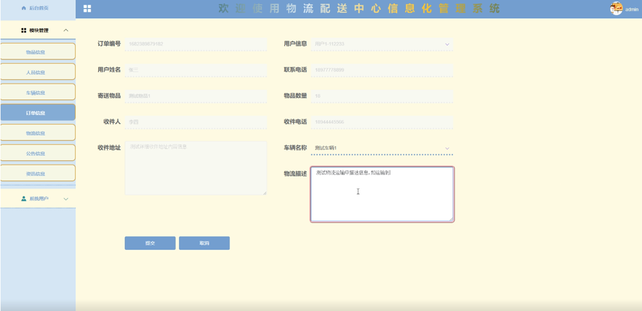Open the 人员信息 menu item
The width and height of the screenshot is (642, 311).
click(38, 72)
